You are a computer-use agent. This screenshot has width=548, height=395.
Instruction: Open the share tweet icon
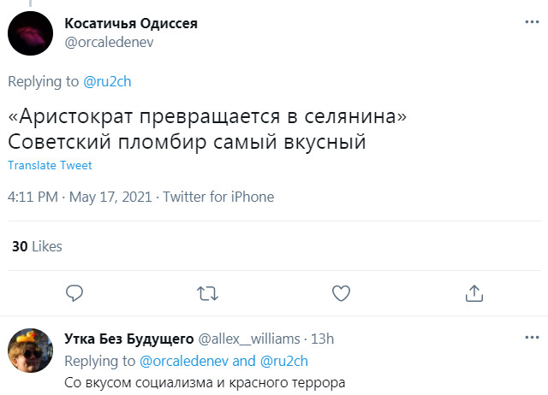pyautogui.click(x=474, y=293)
